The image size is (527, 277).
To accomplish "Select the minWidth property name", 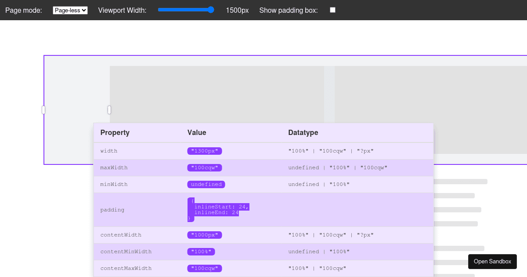I will (114, 184).
